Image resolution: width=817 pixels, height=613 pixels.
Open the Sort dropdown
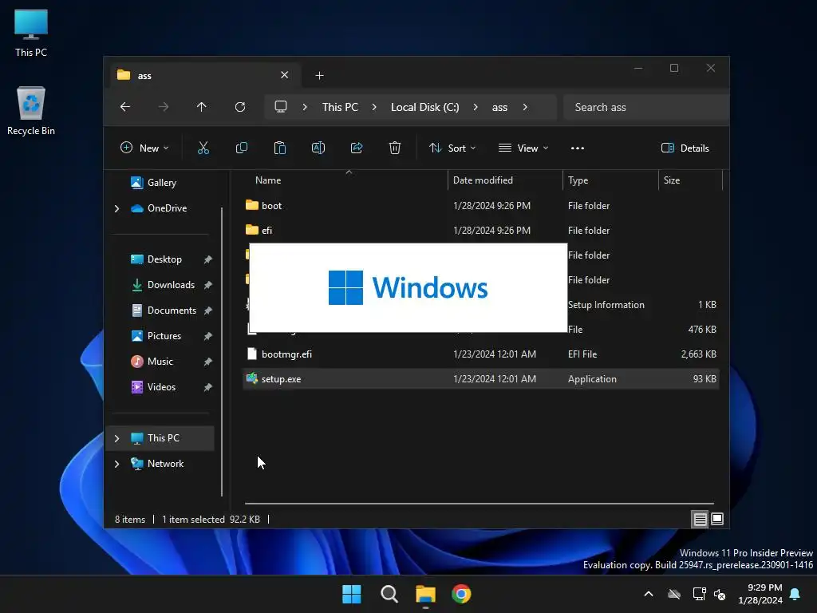coord(452,148)
